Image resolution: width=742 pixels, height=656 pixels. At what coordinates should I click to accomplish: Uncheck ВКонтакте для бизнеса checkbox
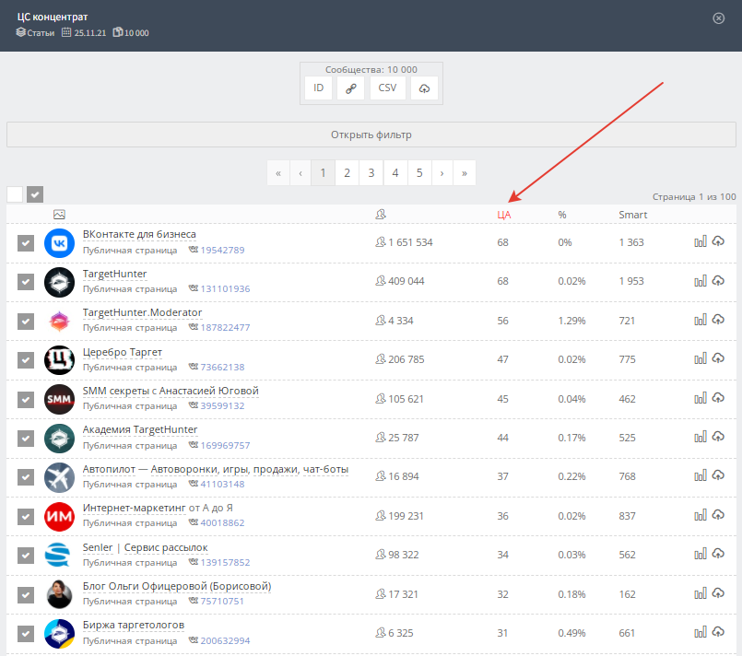pos(26,243)
